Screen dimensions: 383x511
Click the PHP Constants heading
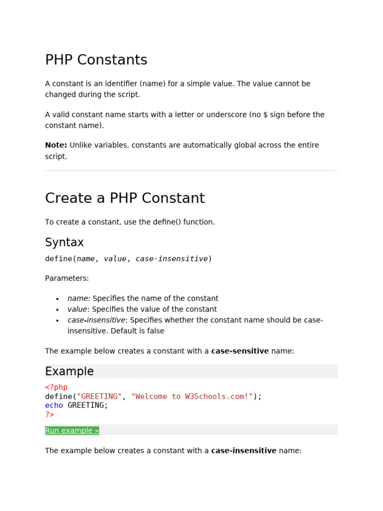[x=96, y=60]
